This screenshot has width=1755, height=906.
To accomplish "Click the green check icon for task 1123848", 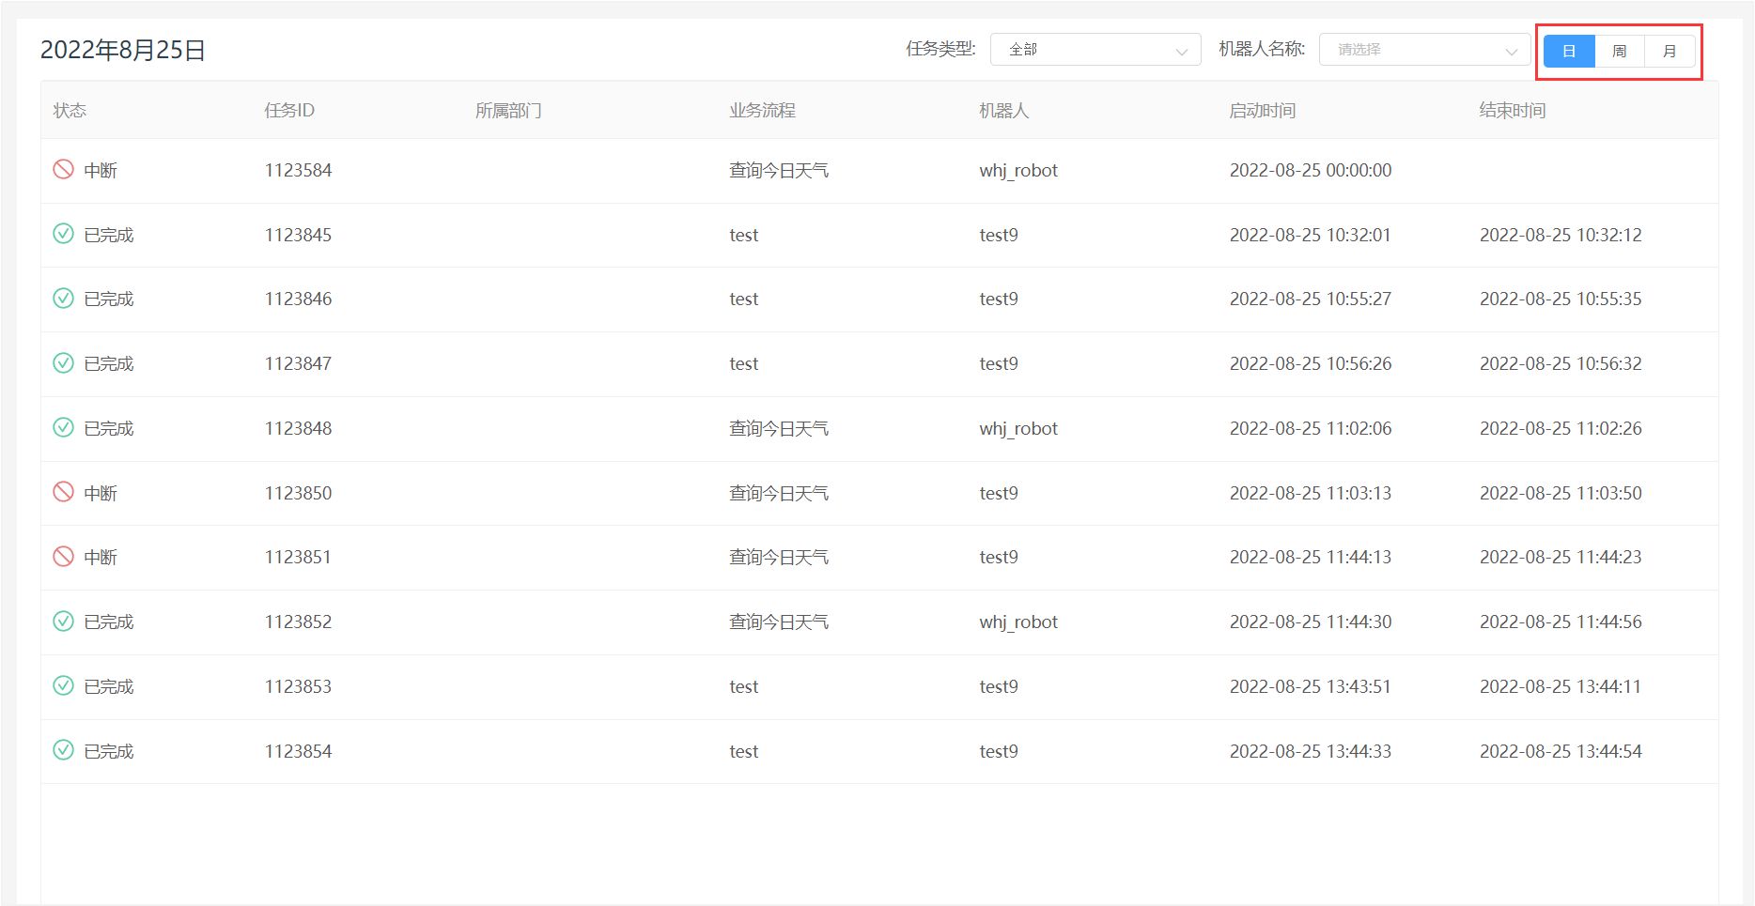I will 63,427.
